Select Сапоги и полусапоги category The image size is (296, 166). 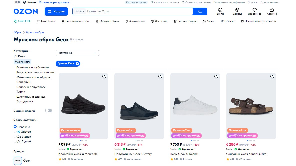(x=31, y=87)
